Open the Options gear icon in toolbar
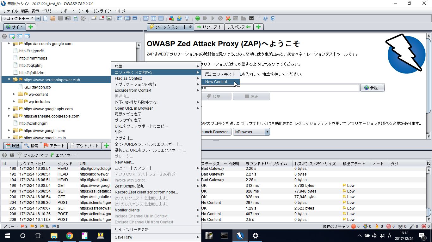Viewport: 432px width, 242px height. 83,18
